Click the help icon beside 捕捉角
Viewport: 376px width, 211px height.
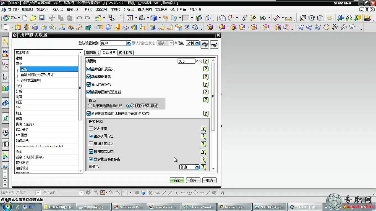coord(206,61)
